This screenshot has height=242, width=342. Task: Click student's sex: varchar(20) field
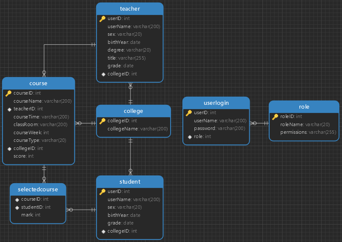point(125,207)
